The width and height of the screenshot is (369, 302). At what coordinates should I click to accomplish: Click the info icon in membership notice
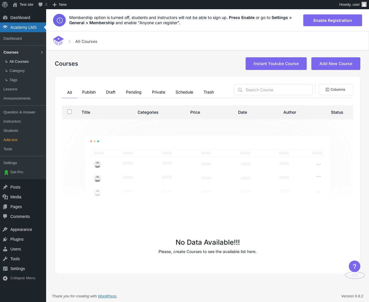coord(59,20)
